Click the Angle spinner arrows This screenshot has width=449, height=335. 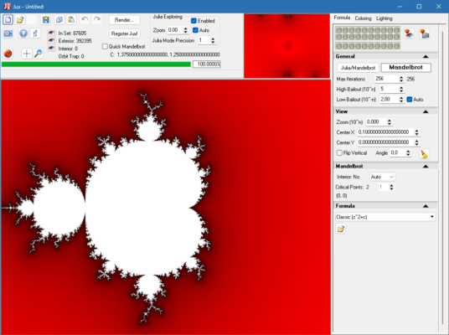click(408, 153)
